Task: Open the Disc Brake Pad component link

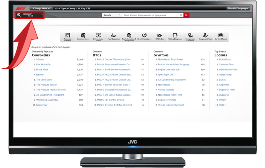Action: [x=44, y=65]
